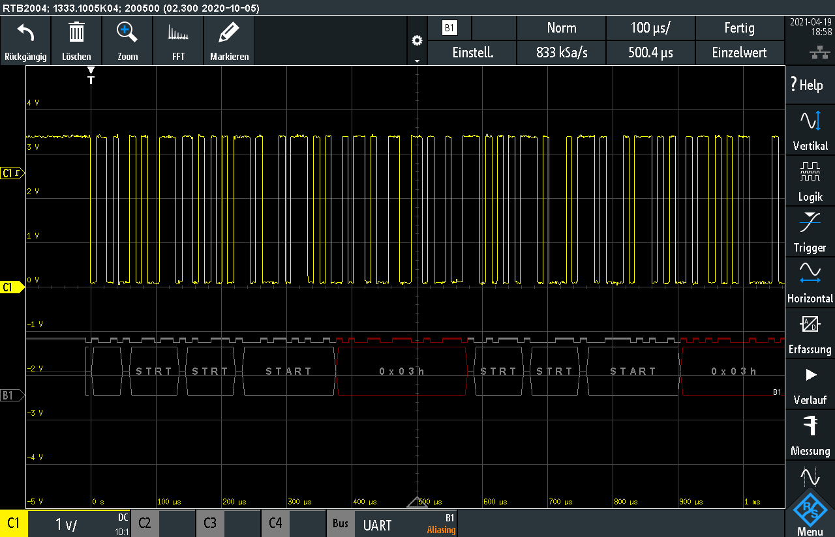
Task: Select the C1 trigger level marker
Action: click(x=12, y=173)
